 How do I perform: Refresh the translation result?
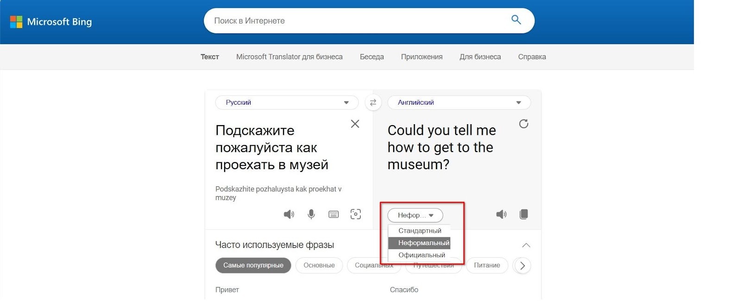click(x=523, y=124)
